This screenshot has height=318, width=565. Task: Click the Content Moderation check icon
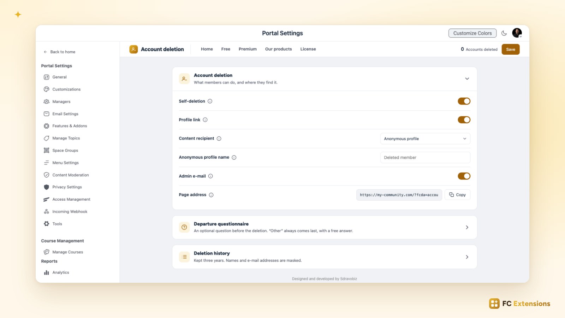coord(46,175)
